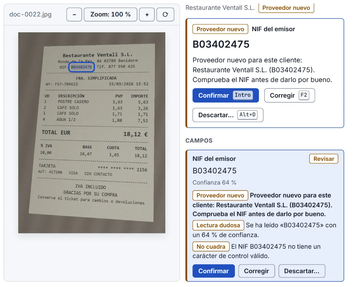Click Corregir in the Campos card
353x287 pixels.
click(257, 271)
